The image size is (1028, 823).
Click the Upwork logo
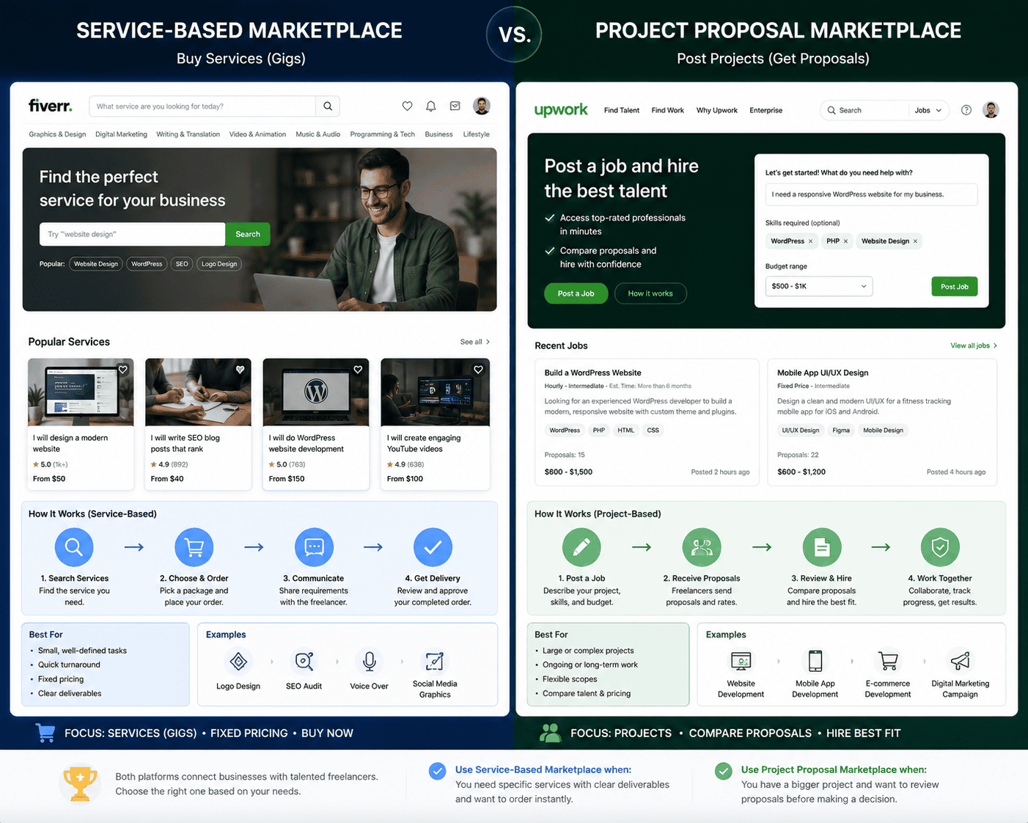pyautogui.click(x=561, y=110)
